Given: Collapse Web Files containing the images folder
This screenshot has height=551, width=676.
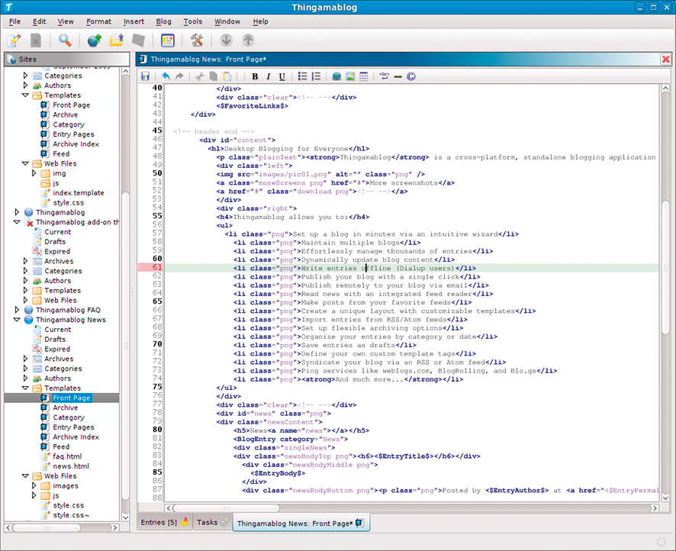Looking at the screenshot, I should 25,475.
